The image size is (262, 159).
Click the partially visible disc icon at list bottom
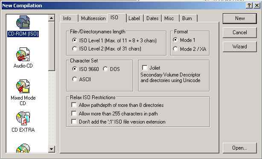23,148
